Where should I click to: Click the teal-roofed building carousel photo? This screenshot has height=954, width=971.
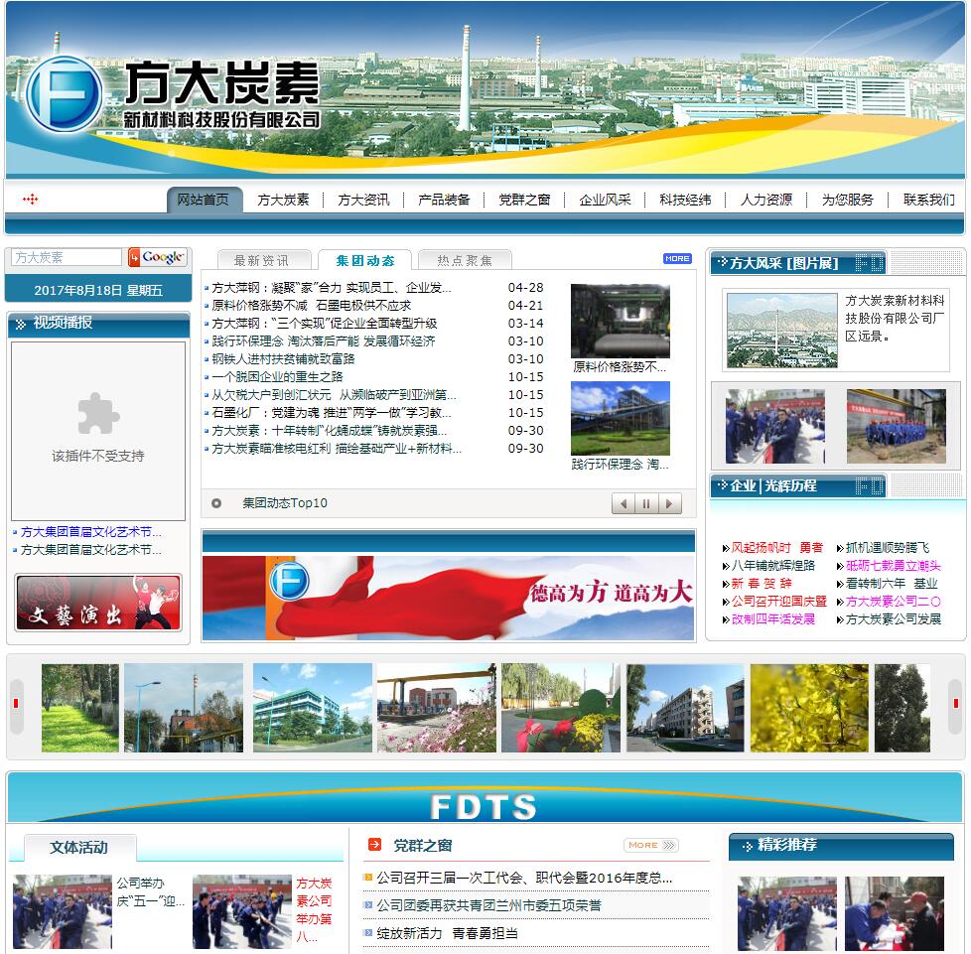313,708
